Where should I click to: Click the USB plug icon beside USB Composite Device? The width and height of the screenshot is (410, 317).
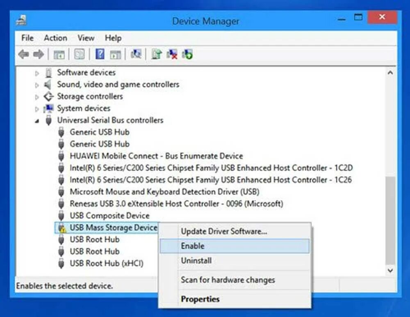pyautogui.click(x=61, y=216)
